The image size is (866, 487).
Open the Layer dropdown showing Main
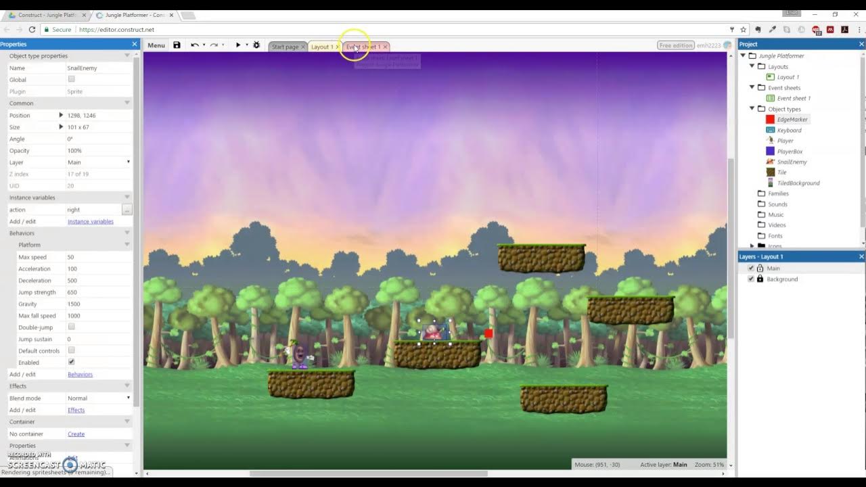[x=99, y=162]
